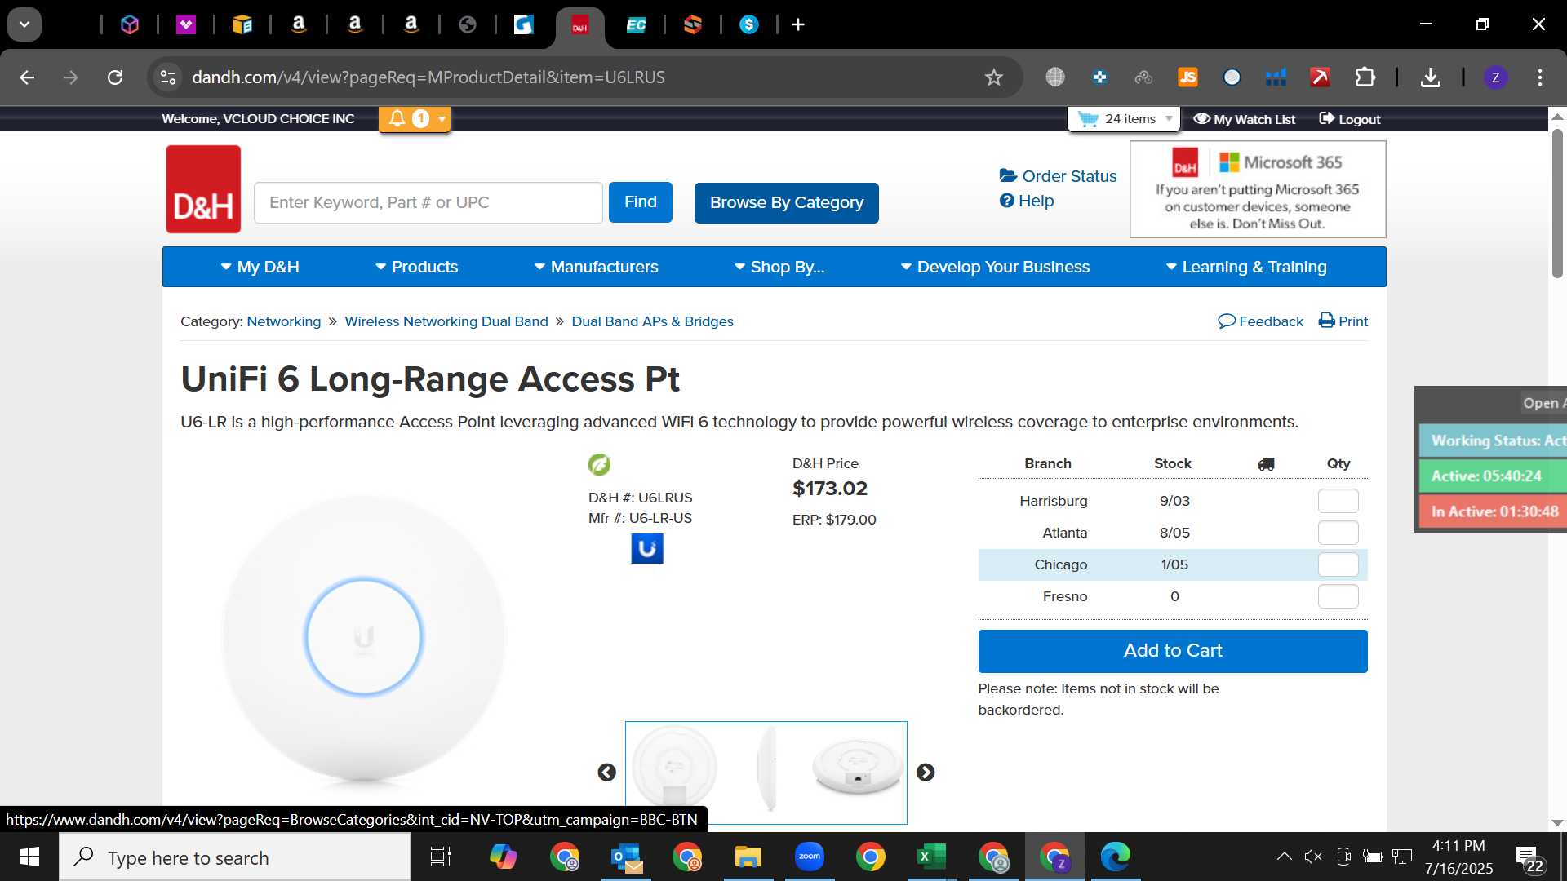Bookmark this page with star icon

(993, 77)
